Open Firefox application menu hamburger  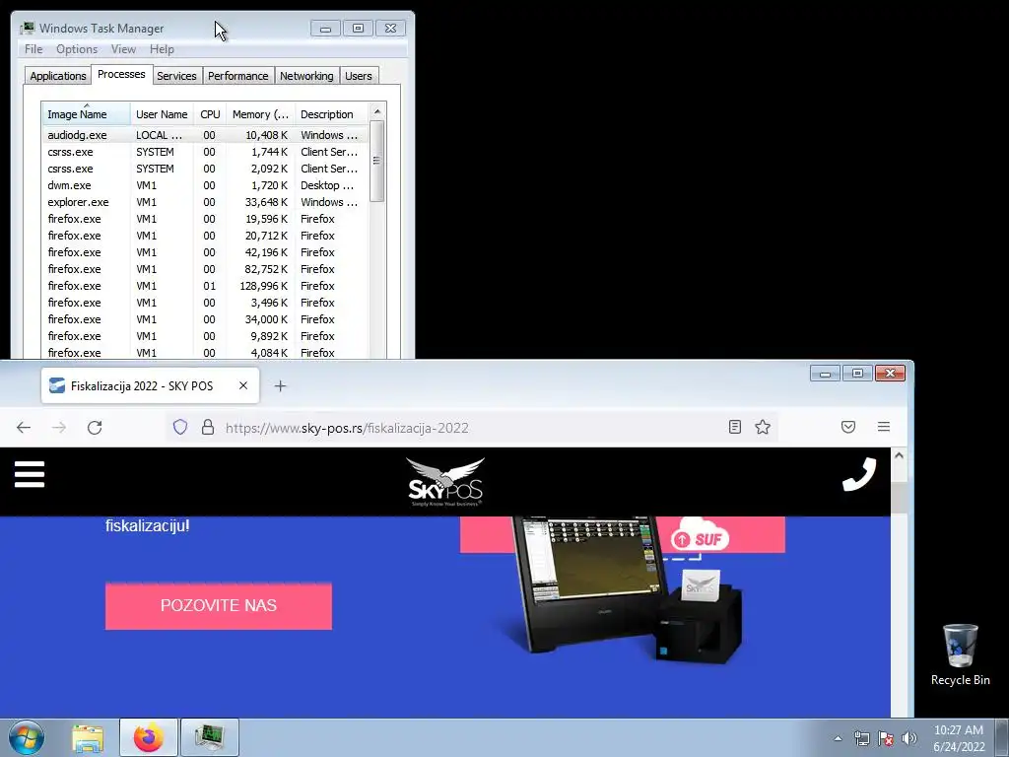[x=884, y=427]
